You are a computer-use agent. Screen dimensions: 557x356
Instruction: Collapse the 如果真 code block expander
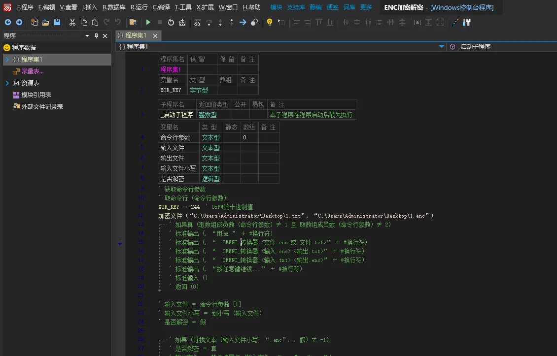pyautogui.click(x=160, y=225)
